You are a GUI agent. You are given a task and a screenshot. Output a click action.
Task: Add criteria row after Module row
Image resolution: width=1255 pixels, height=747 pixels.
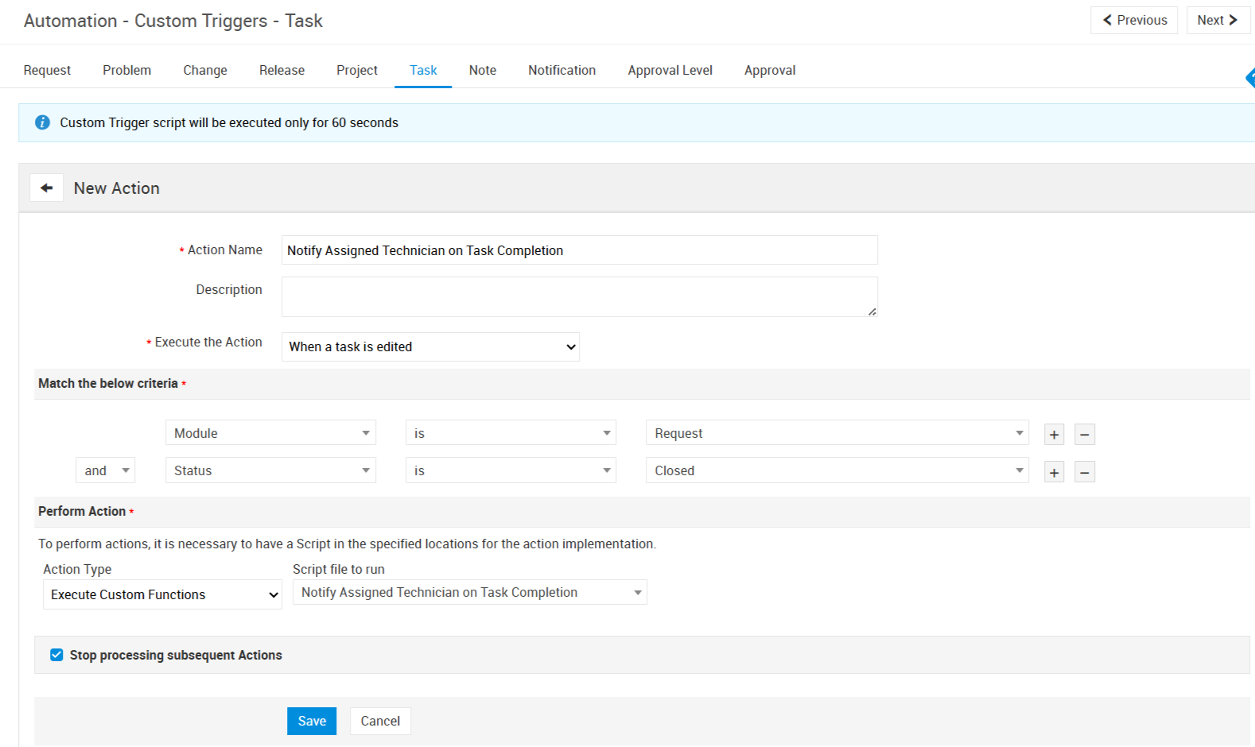click(x=1054, y=435)
